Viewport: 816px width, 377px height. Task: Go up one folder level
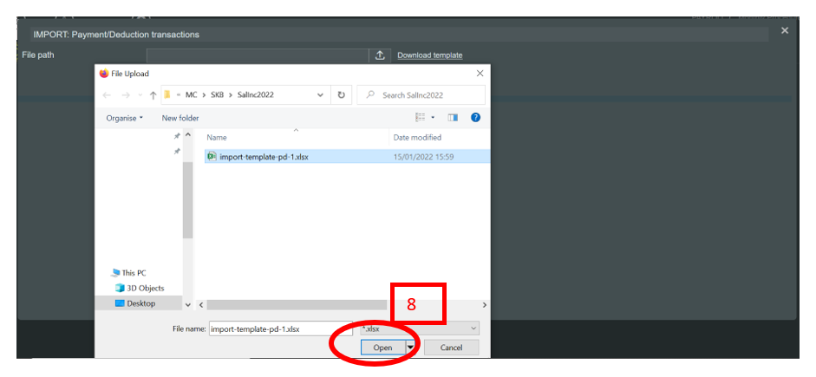(153, 95)
